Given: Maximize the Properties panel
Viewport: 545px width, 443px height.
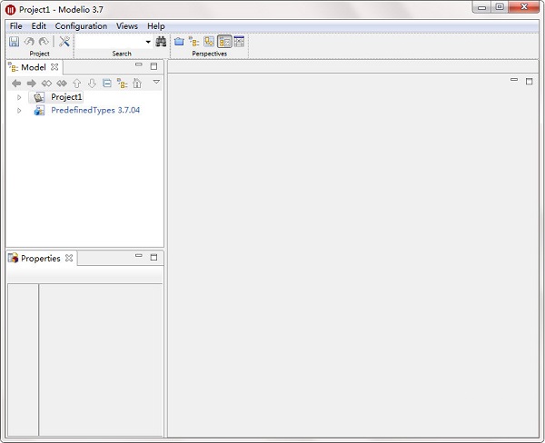Looking at the screenshot, I should click(154, 257).
